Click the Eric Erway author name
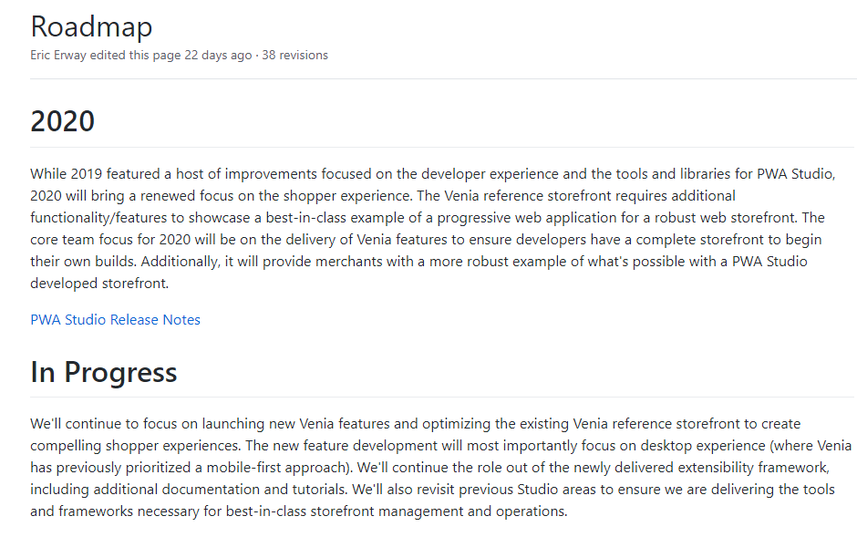Viewport: 857px width, 537px height. [x=58, y=56]
